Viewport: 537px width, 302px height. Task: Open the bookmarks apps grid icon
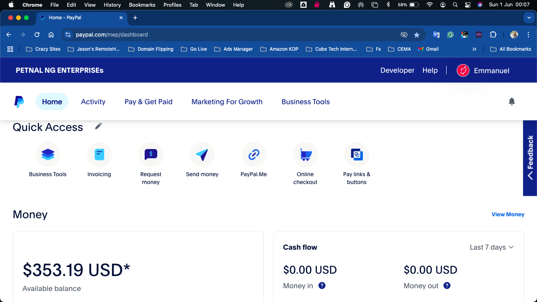(10, 49)
